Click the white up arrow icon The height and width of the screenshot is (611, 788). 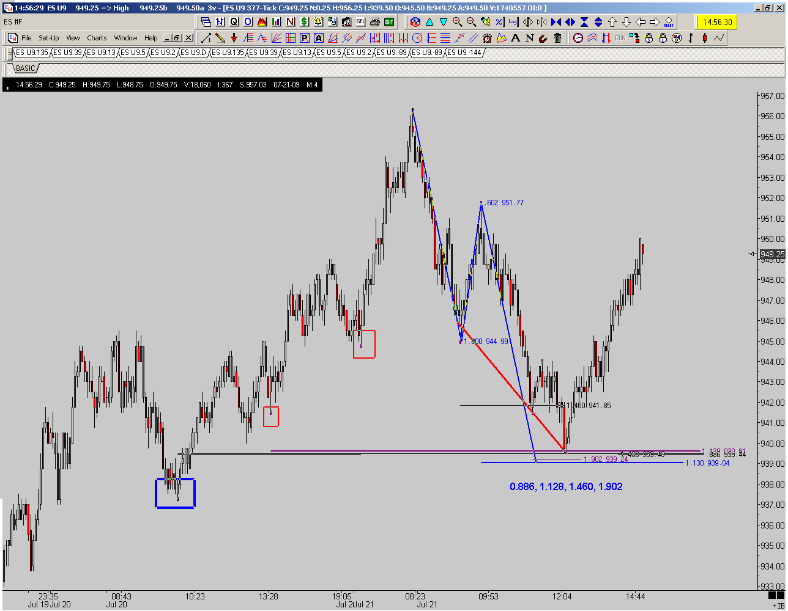click(x=612, y=22)
